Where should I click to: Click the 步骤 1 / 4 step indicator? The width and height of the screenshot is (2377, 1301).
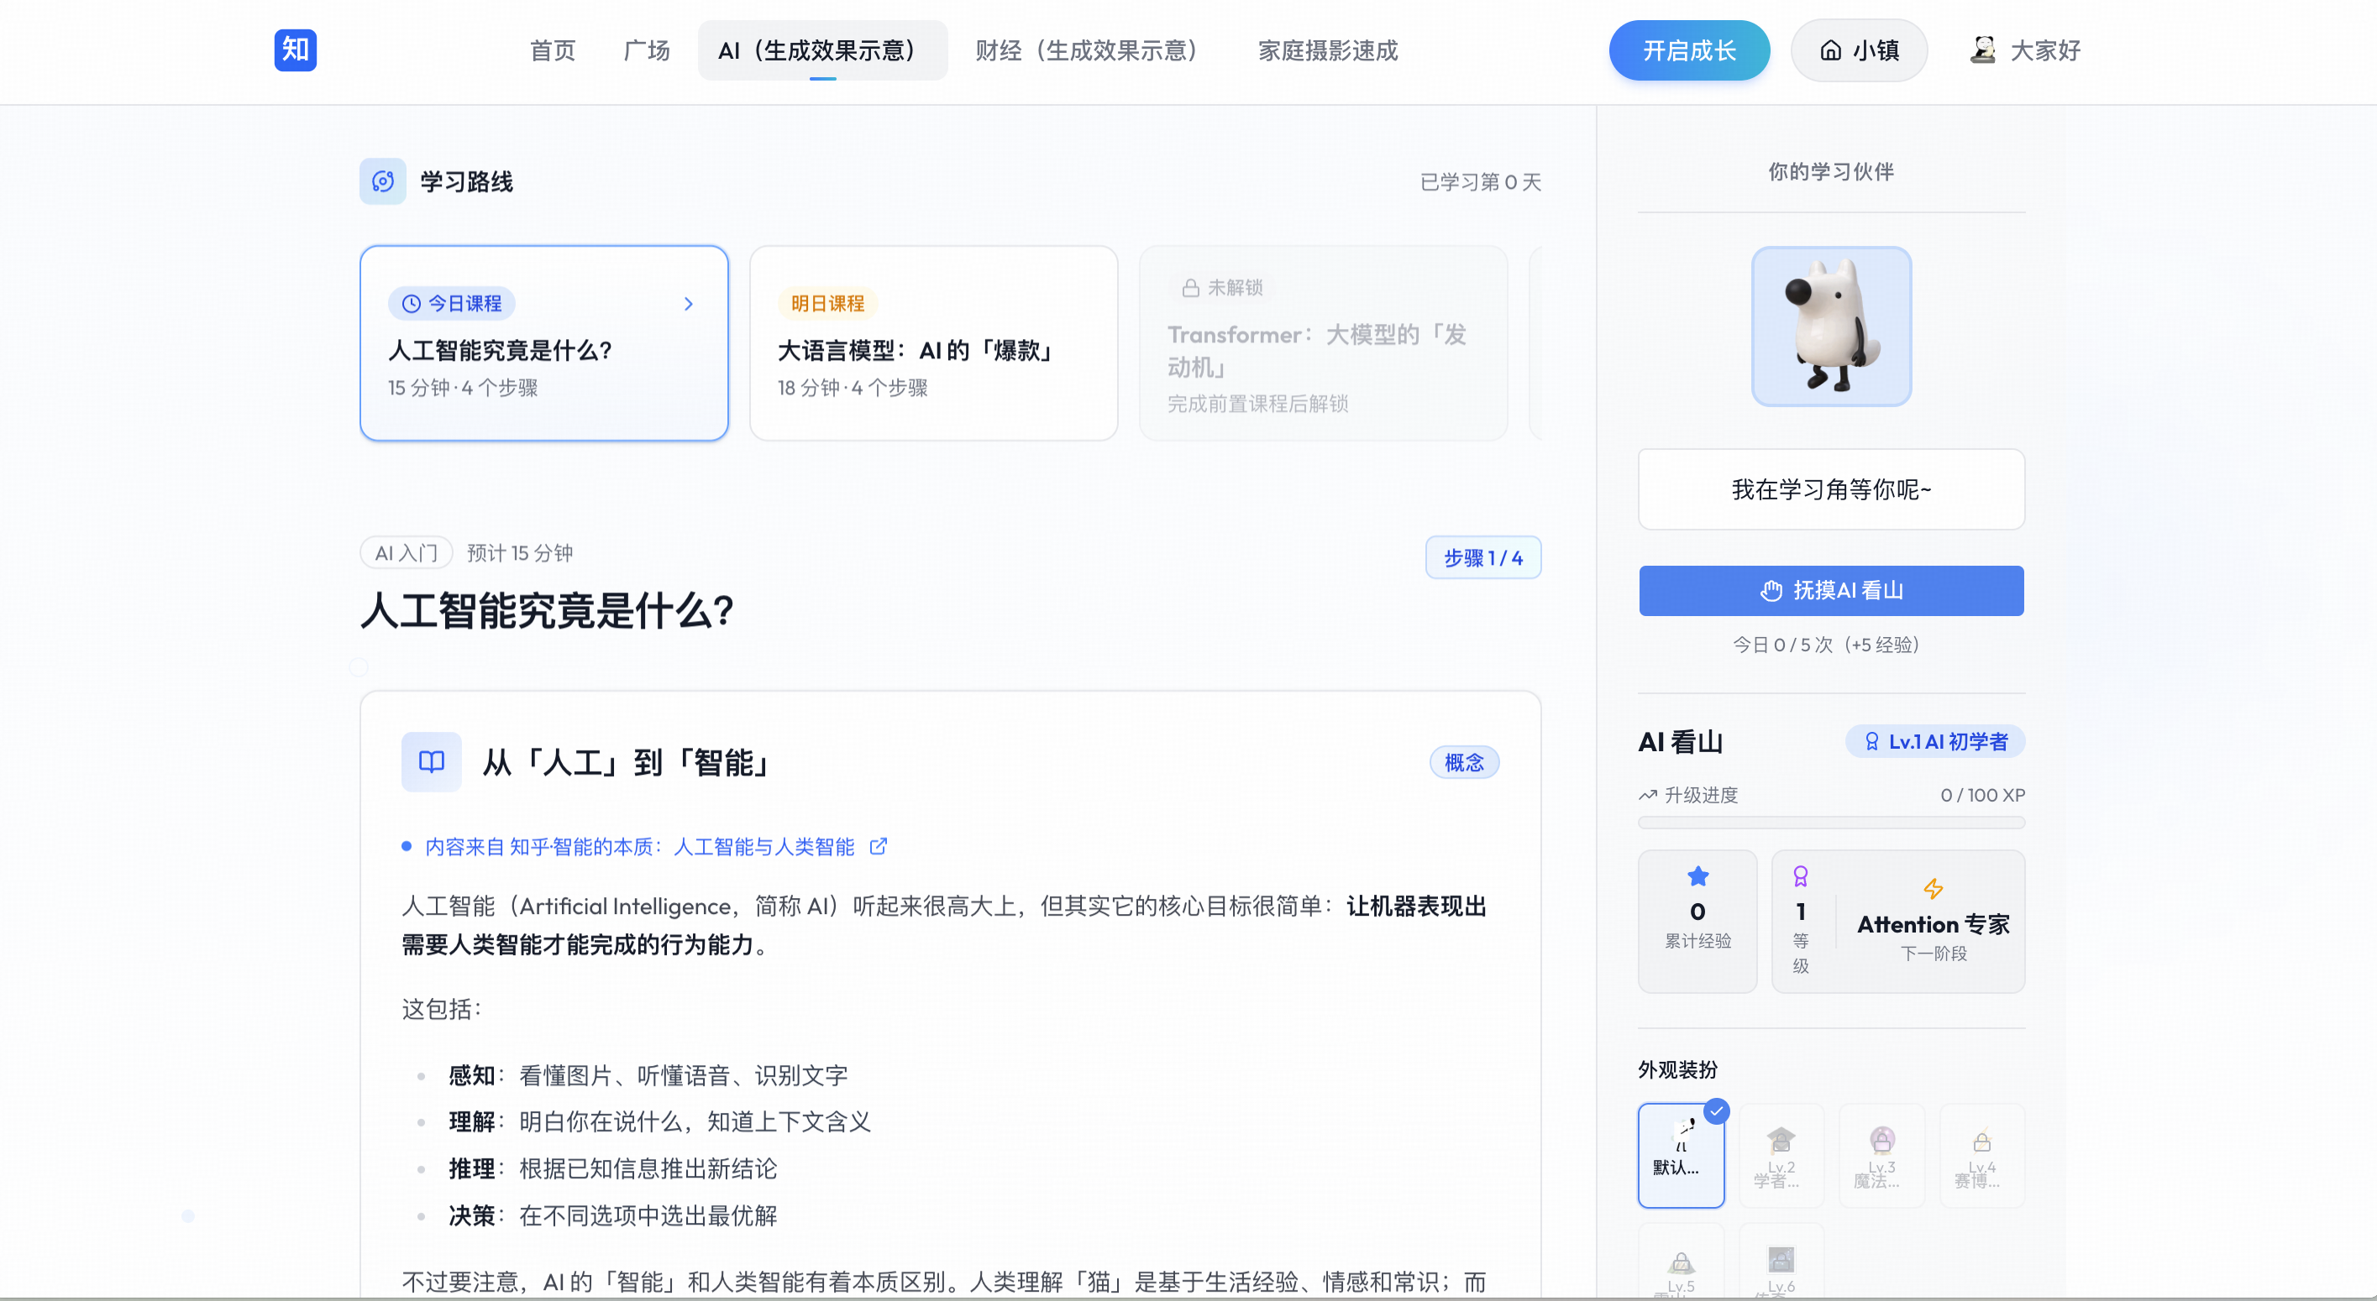point(1482,558)
